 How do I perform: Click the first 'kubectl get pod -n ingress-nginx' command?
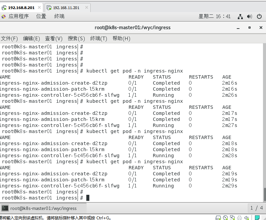tap(135, 71)
